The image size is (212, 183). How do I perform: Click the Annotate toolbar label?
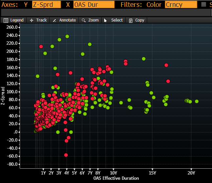(x=67, y=20)
